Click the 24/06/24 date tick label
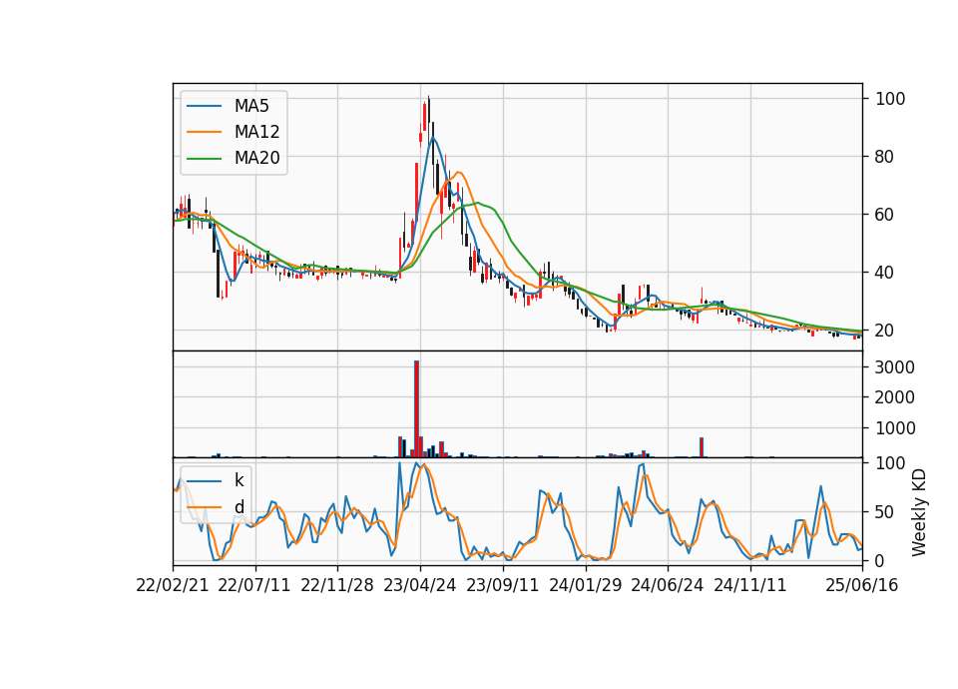 668,585
